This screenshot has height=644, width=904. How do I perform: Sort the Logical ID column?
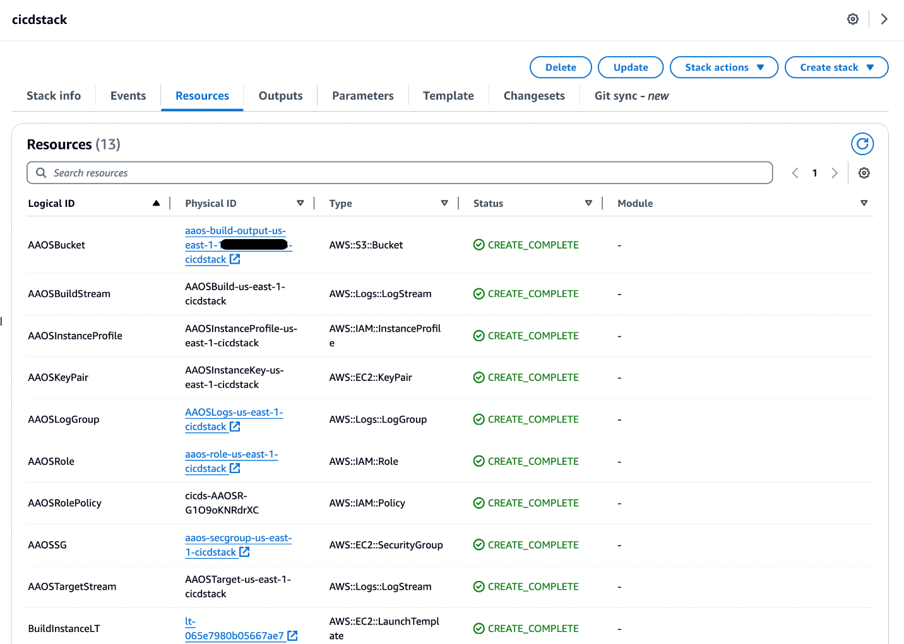[x=156, y=203]
